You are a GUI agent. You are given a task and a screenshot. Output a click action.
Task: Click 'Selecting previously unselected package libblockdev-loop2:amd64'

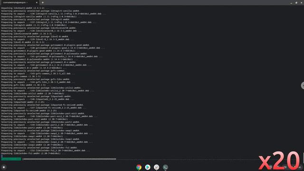(x=40, y=139)
